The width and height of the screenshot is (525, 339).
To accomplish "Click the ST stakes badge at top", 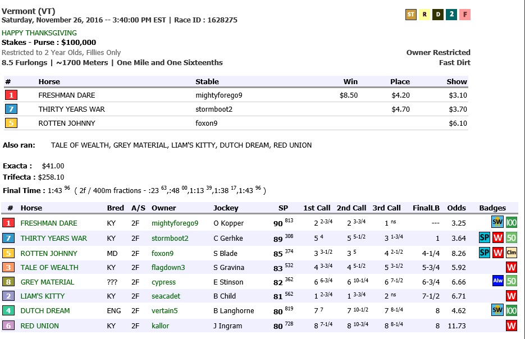I will pyautogui.click(x=410, y=15).
